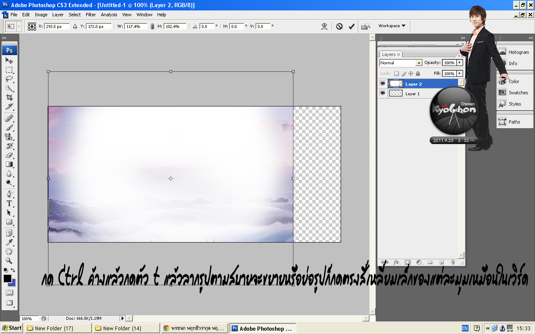
Task: Toggle lock position in Layers panel
Action: click(x=410, y=73)
